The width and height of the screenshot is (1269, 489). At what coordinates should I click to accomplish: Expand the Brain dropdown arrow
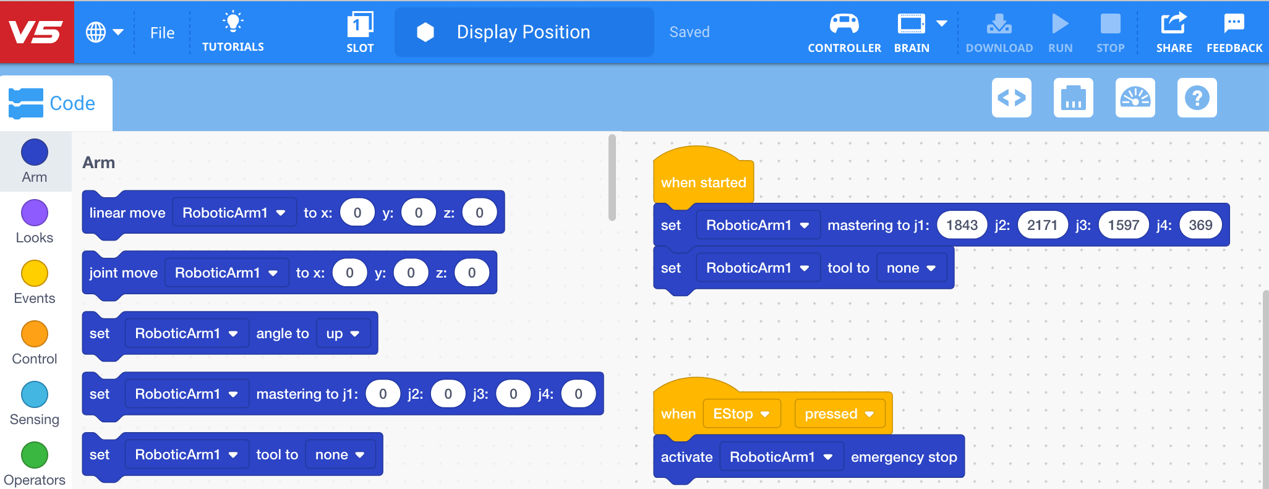pyautogui.click(x=941, y=24)
